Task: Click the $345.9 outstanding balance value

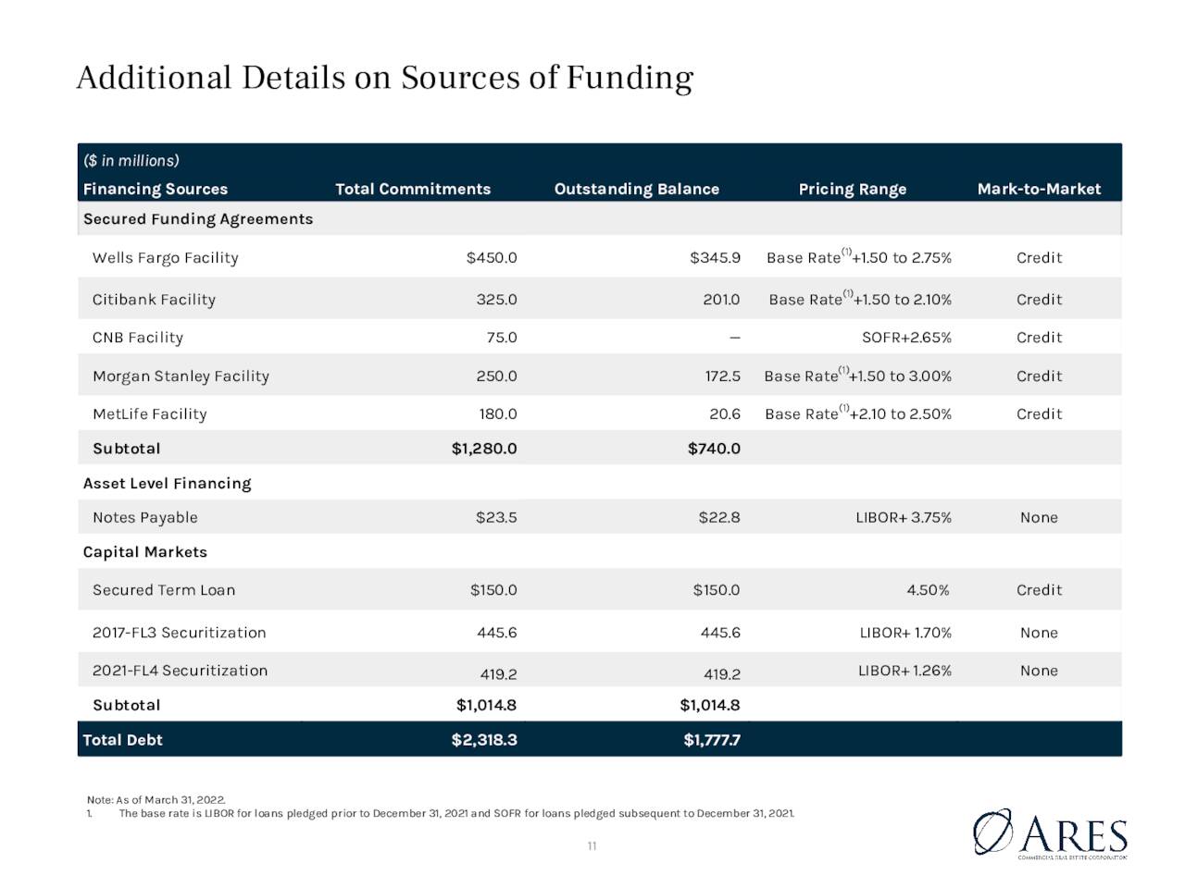Action: (715, 258)
